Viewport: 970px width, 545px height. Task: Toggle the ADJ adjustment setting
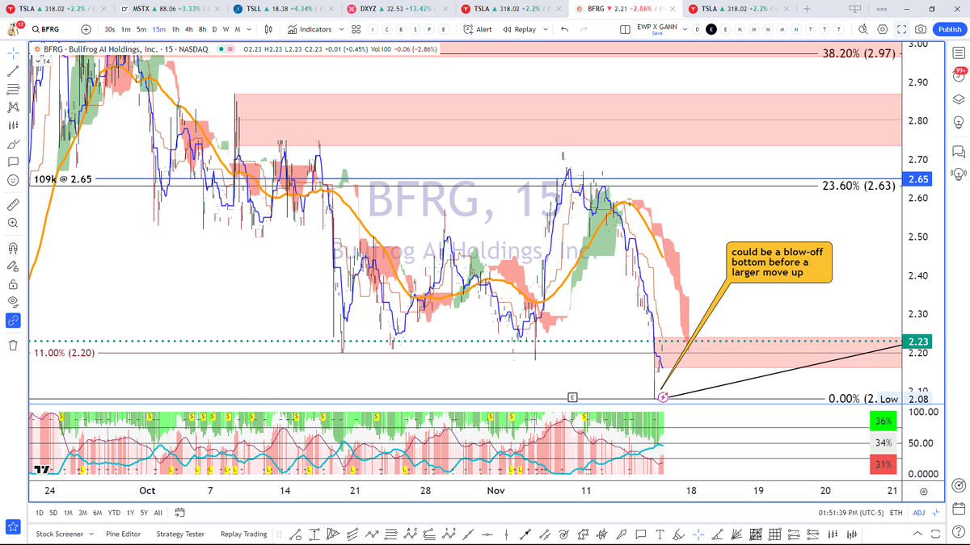pyautogui.click(x=918, y=513)
